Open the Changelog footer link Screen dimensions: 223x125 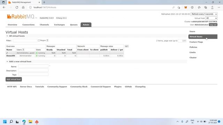tap(140, 86)
